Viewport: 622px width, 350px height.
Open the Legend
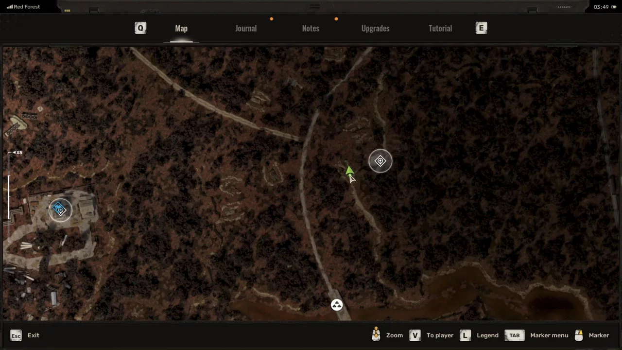pos(487,335)
